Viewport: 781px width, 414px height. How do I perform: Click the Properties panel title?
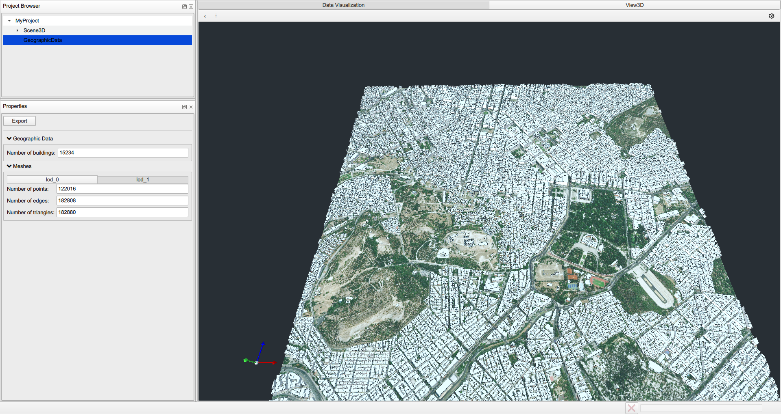(x=15, y=106)
